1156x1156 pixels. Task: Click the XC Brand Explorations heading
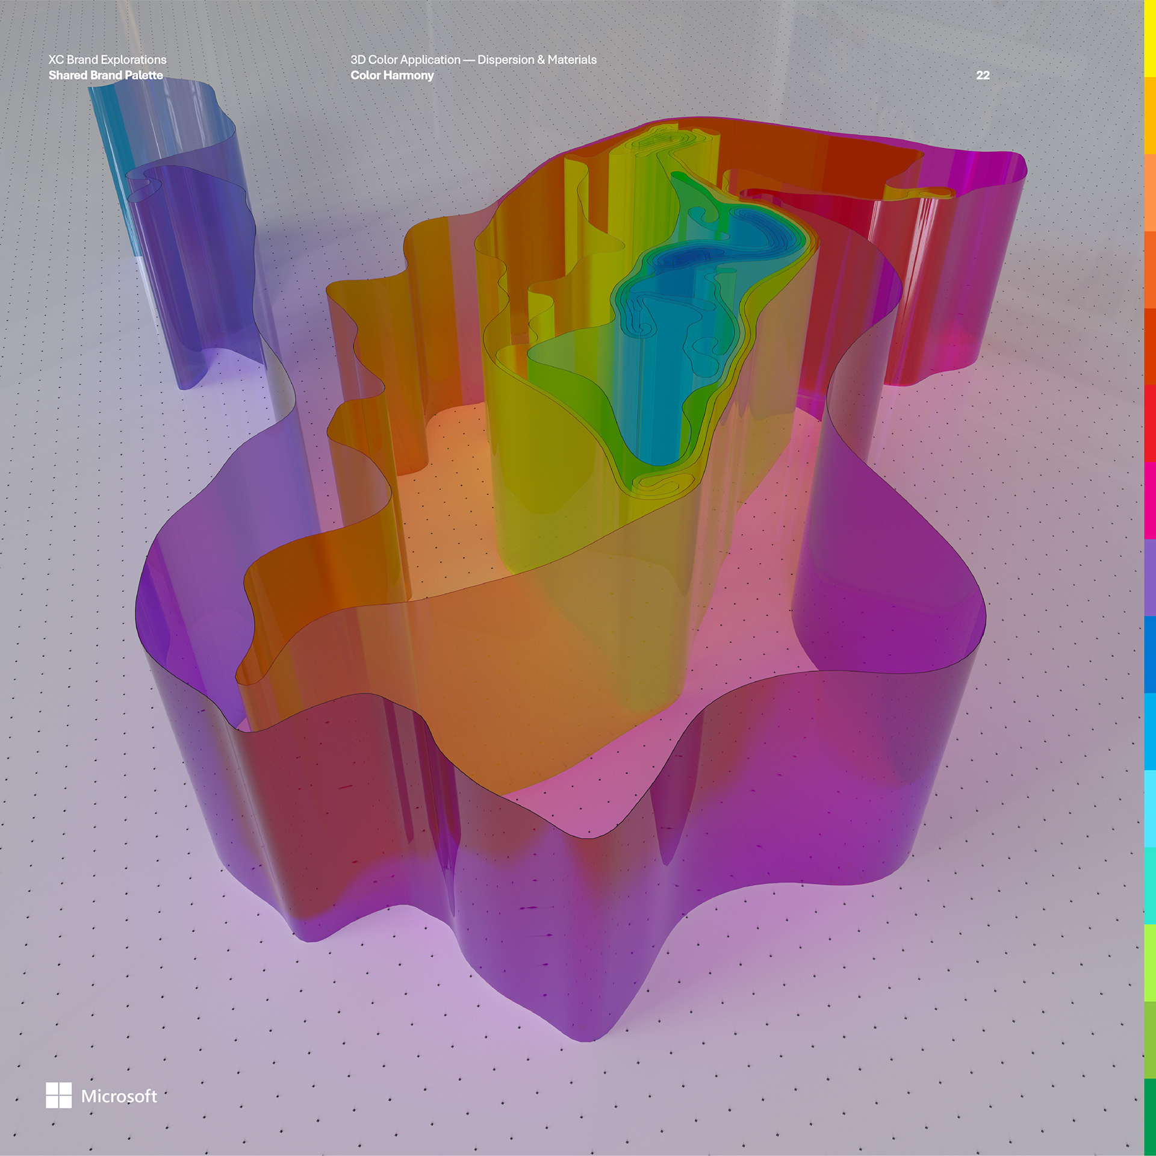[107, 60]
